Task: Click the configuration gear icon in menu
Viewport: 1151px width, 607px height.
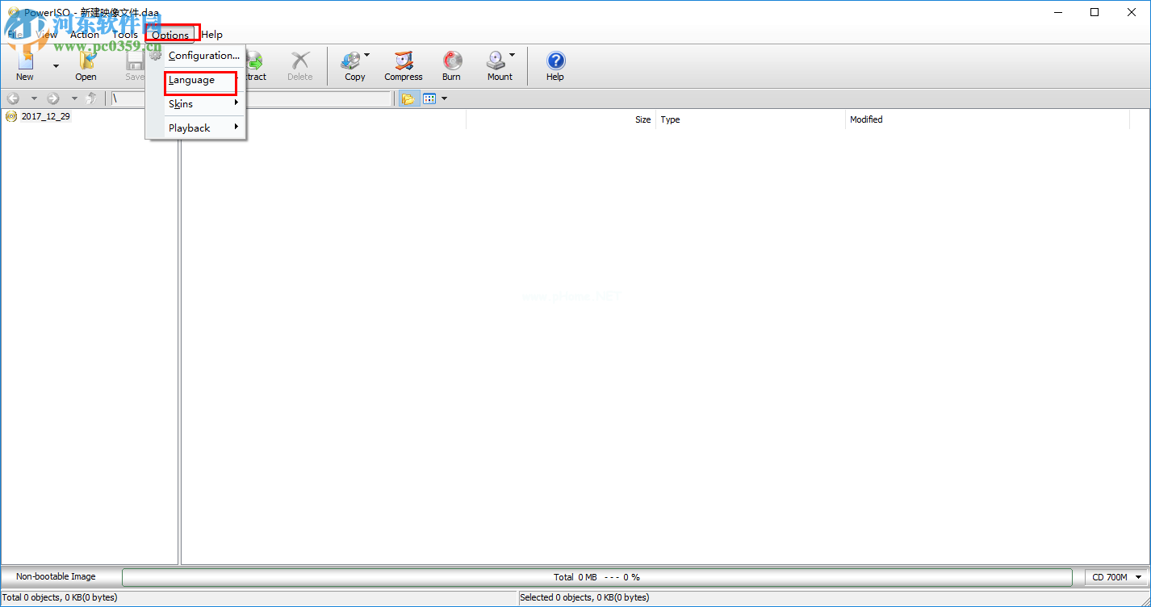Action: point(156,55)
